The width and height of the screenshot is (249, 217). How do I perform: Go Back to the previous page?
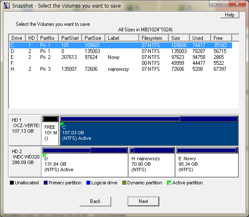coord(95,201)
